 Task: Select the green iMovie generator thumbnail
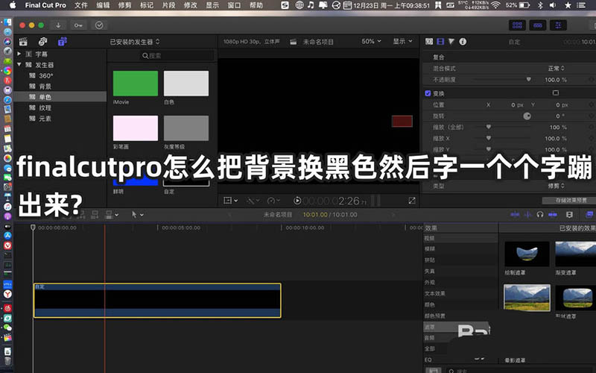pyautogui.click(x=136, y=84)
